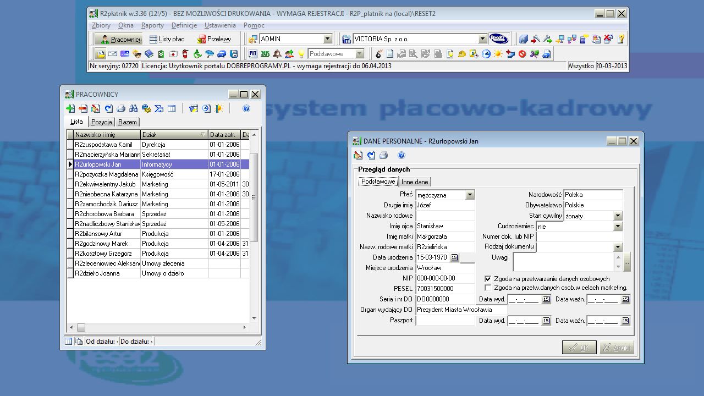Click Uwagi ellipsis button
The image size is (704, 396).
coord(627,262)
